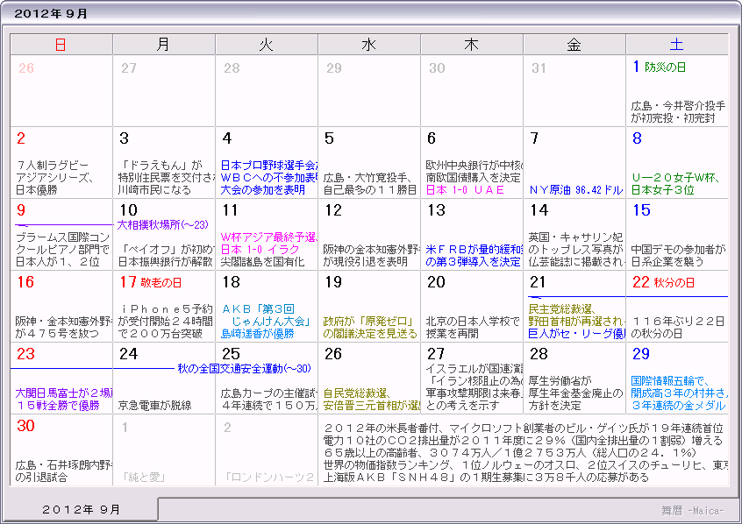Click 116年ぶり22日 entry

[678, 327]
